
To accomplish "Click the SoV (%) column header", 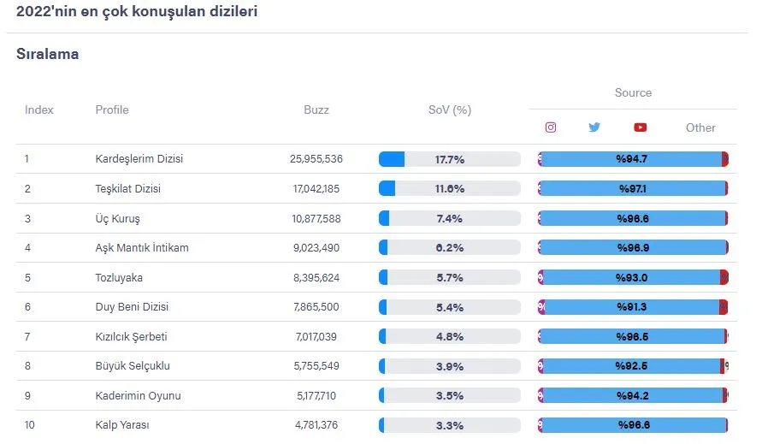I will pos(450,110).
